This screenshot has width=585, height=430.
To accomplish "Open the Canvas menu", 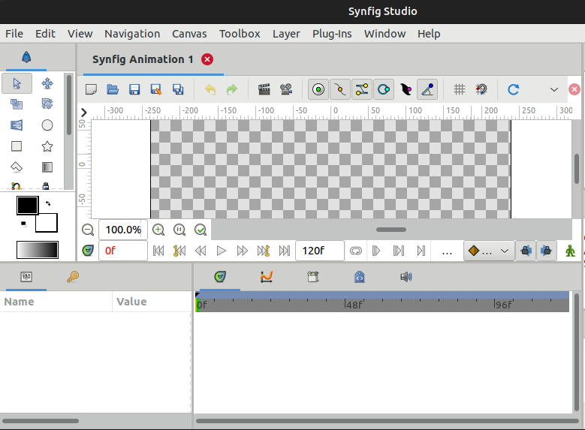I will [x=189, y=34].
